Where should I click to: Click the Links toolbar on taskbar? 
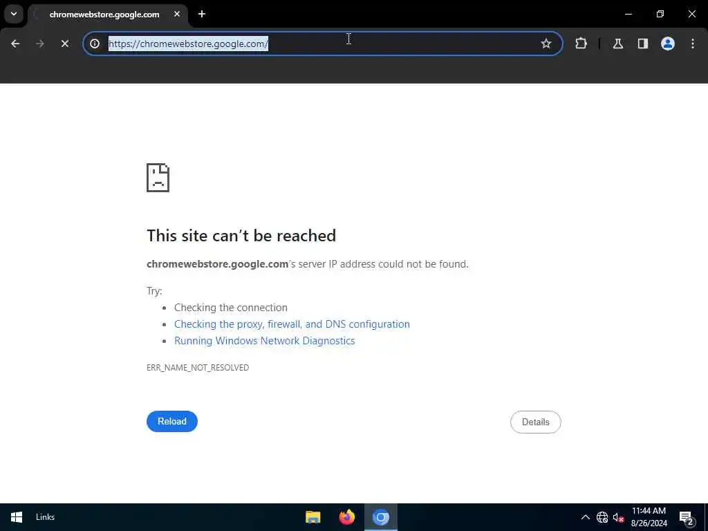coord(45,517)
